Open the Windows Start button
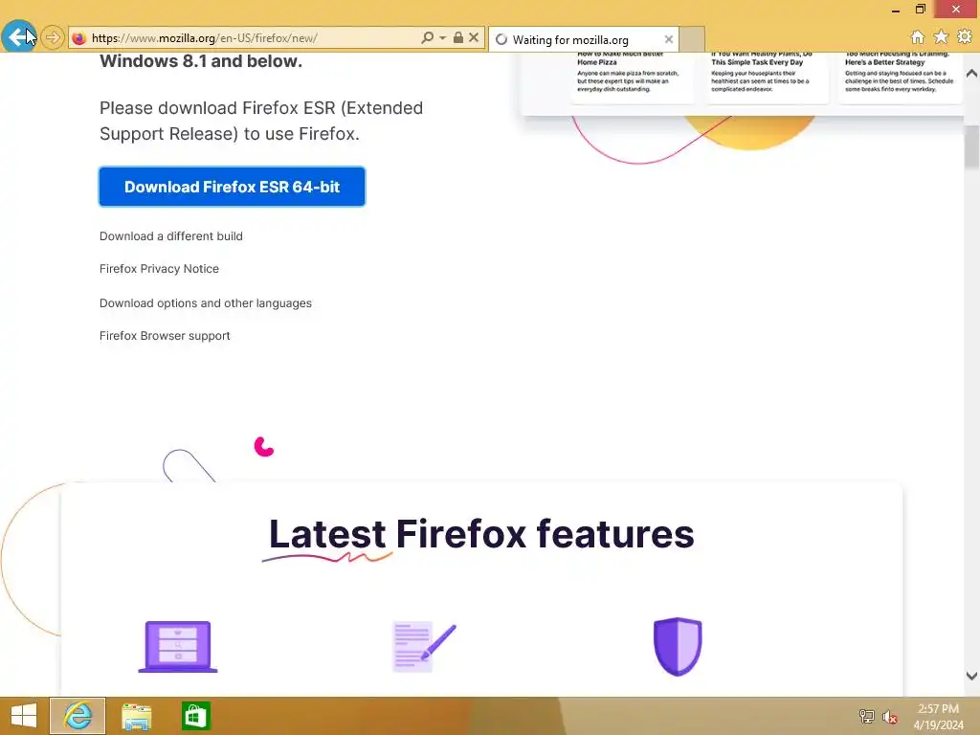This screenshot has width=980, height=735. pos(24,716)
